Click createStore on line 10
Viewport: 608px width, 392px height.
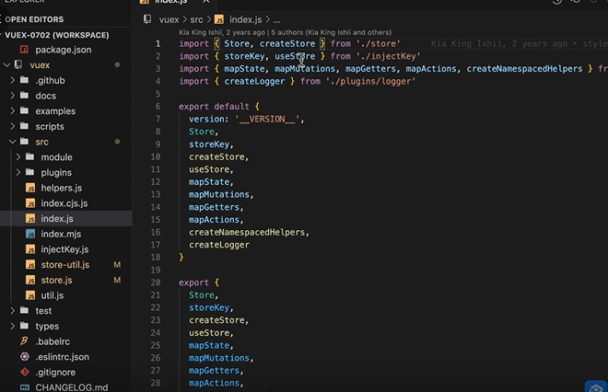point(216,156)
